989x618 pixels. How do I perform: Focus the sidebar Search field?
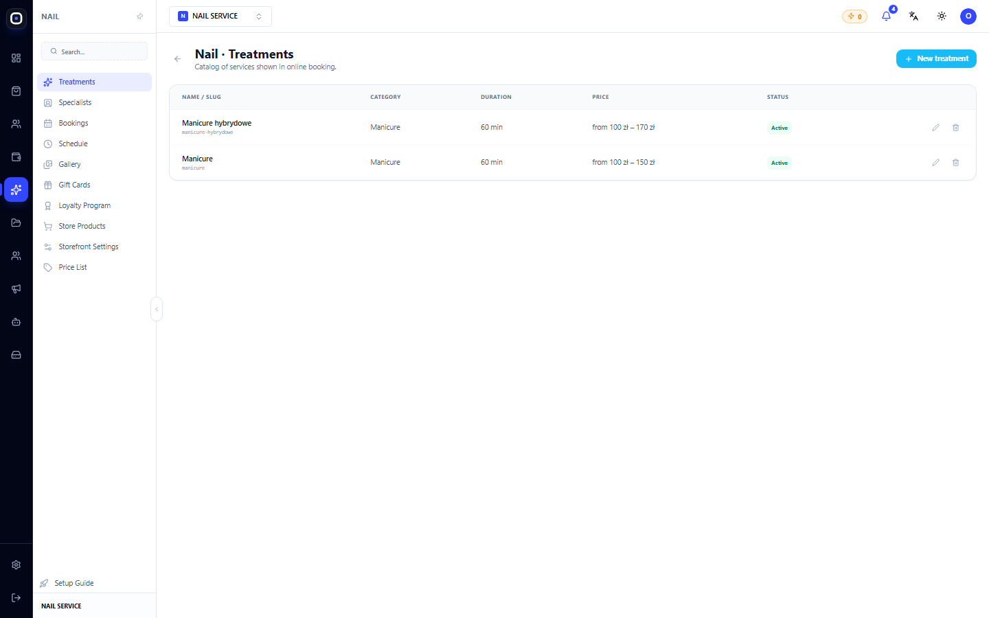[x=94, y=51]
